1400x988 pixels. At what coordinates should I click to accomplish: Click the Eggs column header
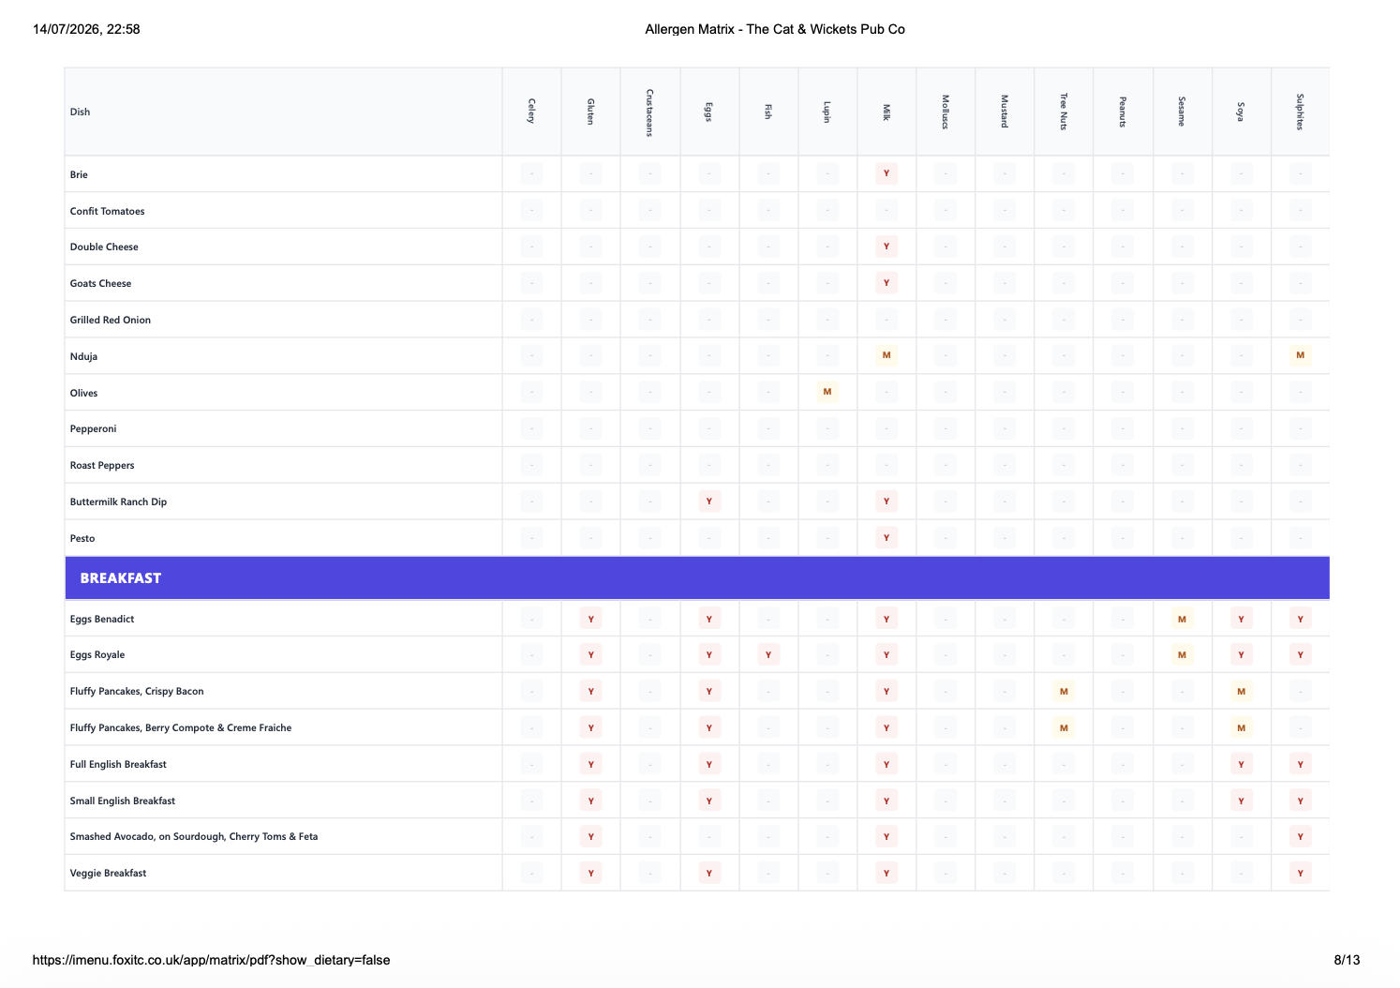coord(708,112)
